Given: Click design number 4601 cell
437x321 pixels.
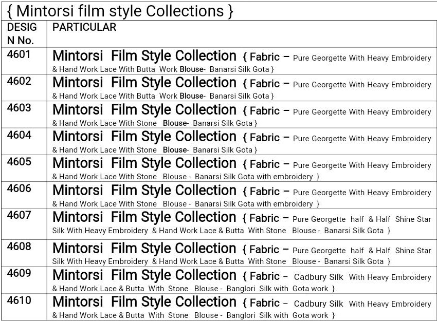Looking at the screenshot, I should 19,54.
